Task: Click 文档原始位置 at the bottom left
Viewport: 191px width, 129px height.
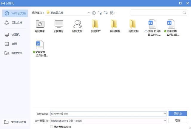Action: coord(15,122)
